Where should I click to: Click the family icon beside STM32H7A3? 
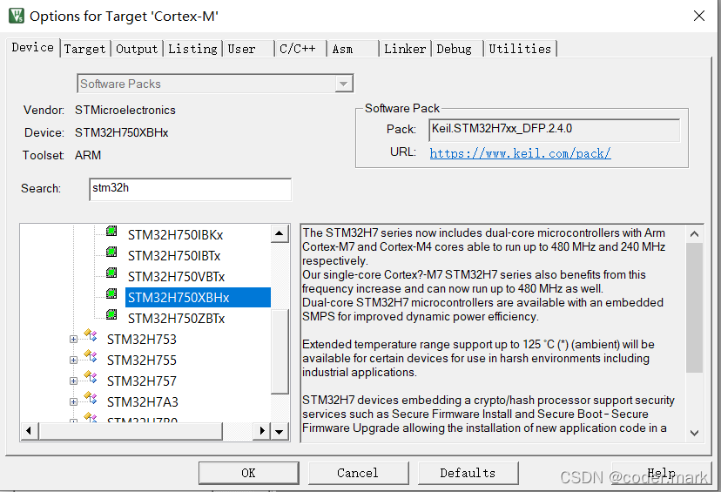click(91, 398)
